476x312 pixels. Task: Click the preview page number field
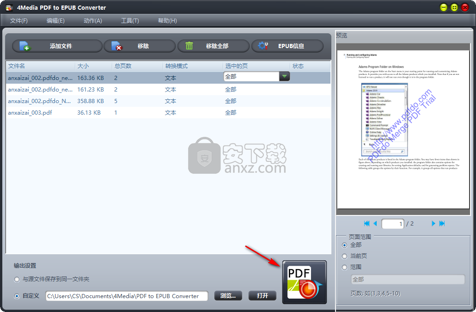pyautogui.click(x=393, y=224)
